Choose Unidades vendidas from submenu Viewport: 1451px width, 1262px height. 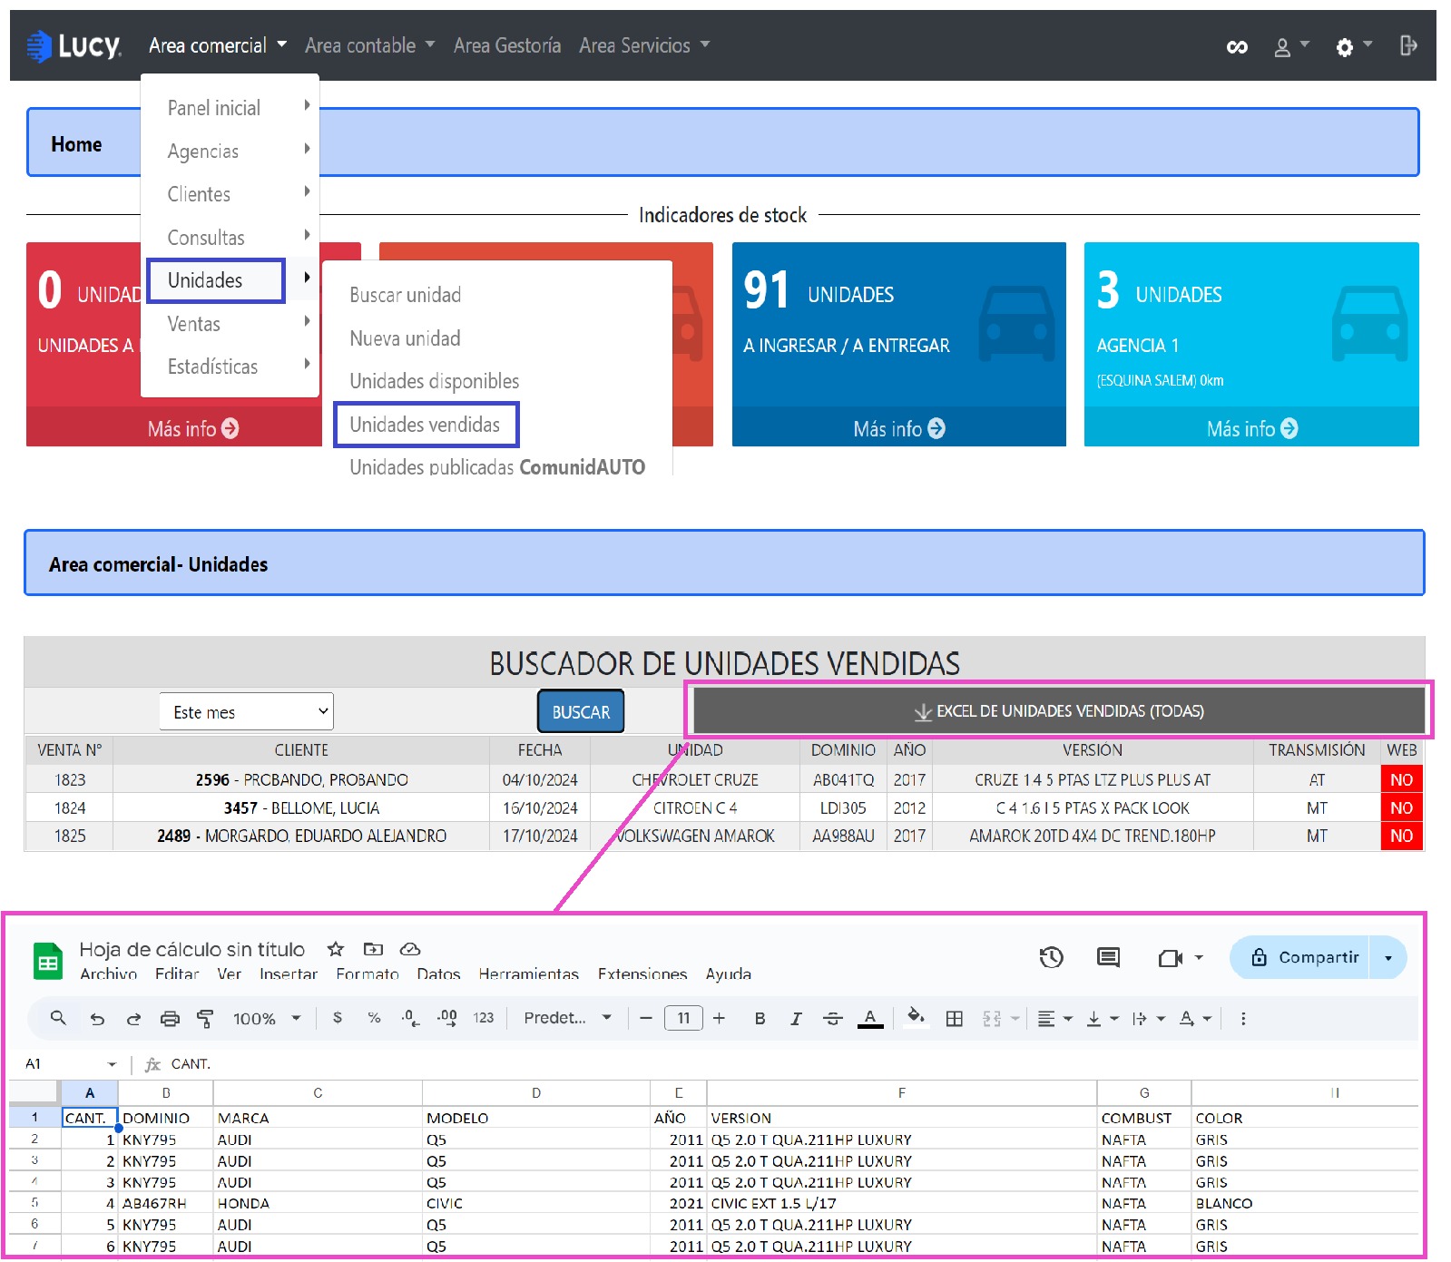point(426,425)
